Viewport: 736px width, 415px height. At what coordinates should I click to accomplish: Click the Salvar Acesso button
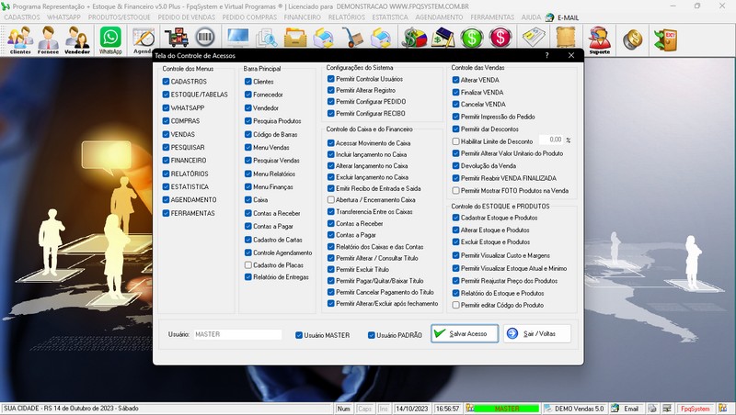pos(464,333)
